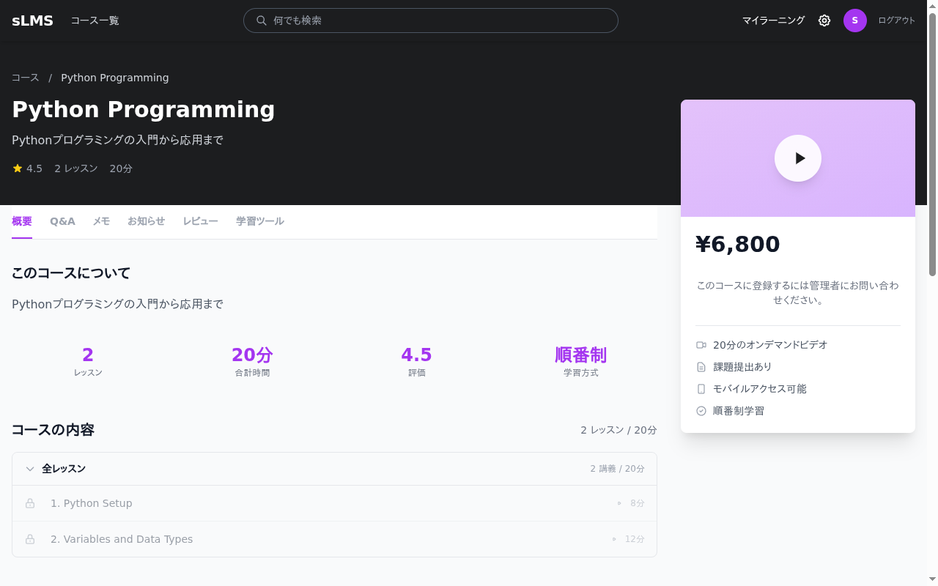Click the lock icon beside Python Setup
938x586 pixels.
30,503
